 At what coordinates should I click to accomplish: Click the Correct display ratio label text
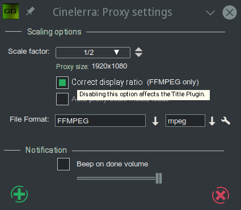tap(107, 82)
